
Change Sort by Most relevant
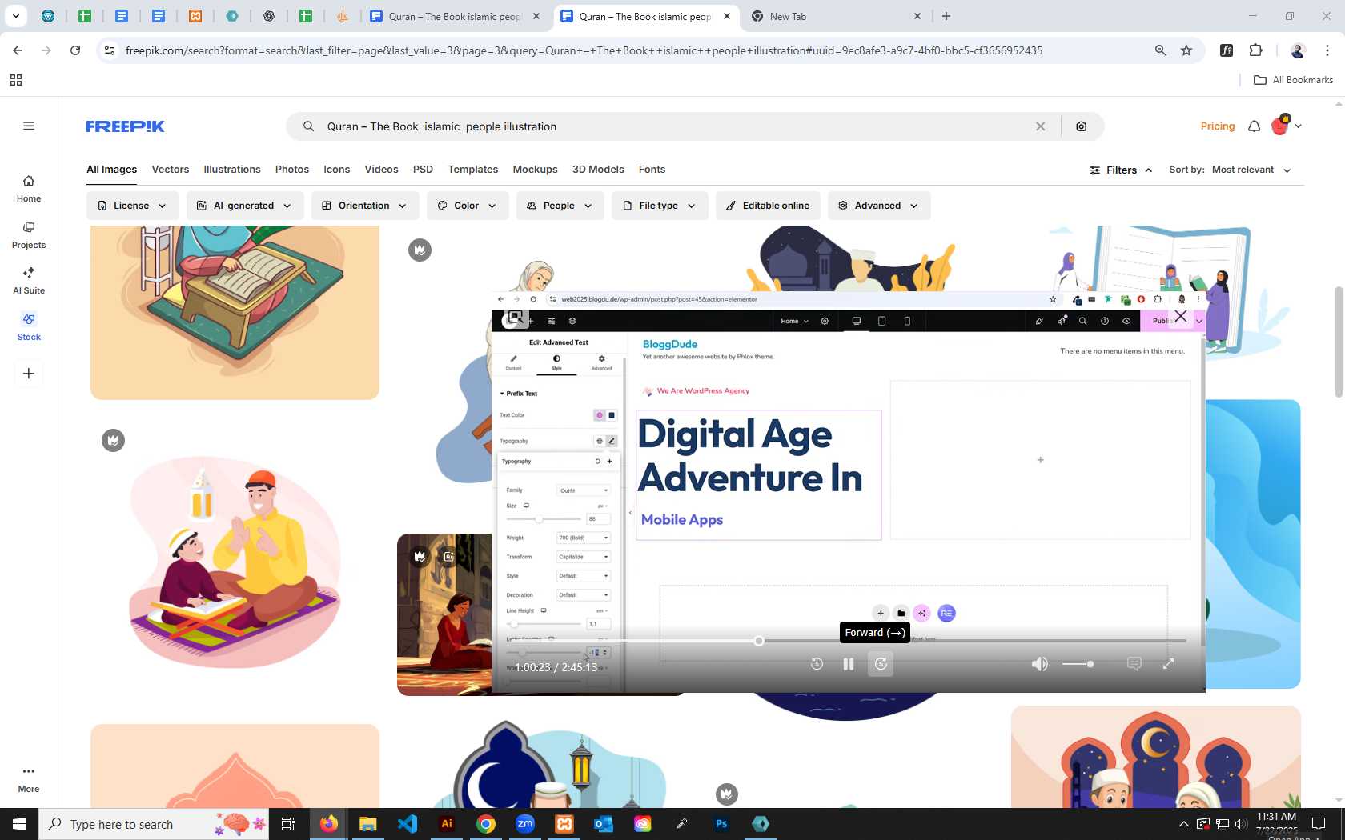1251,170
